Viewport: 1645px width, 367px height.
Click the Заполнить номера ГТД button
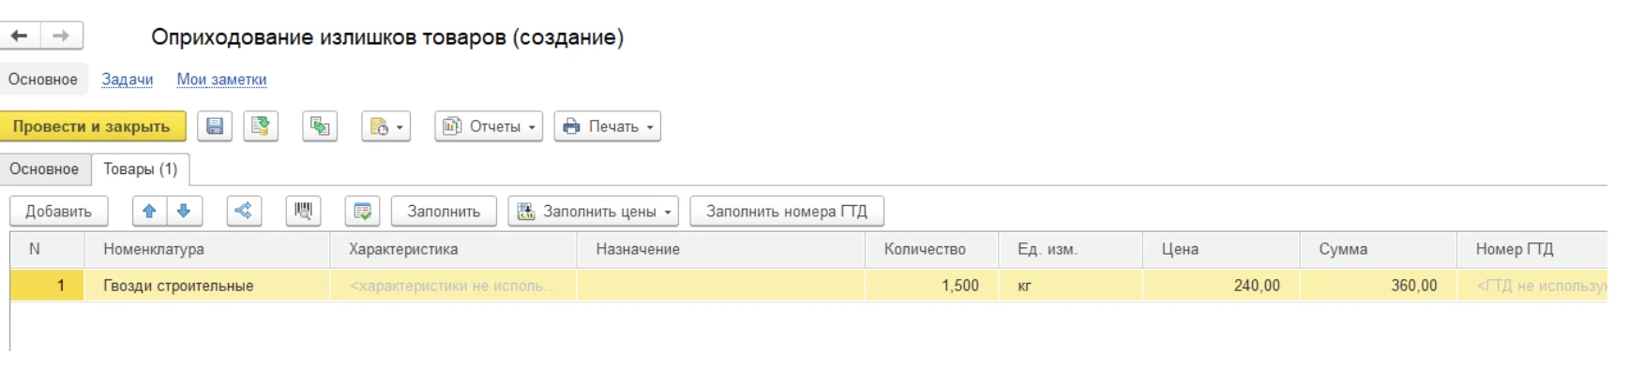pyautogui.click(x=787, y=212)
